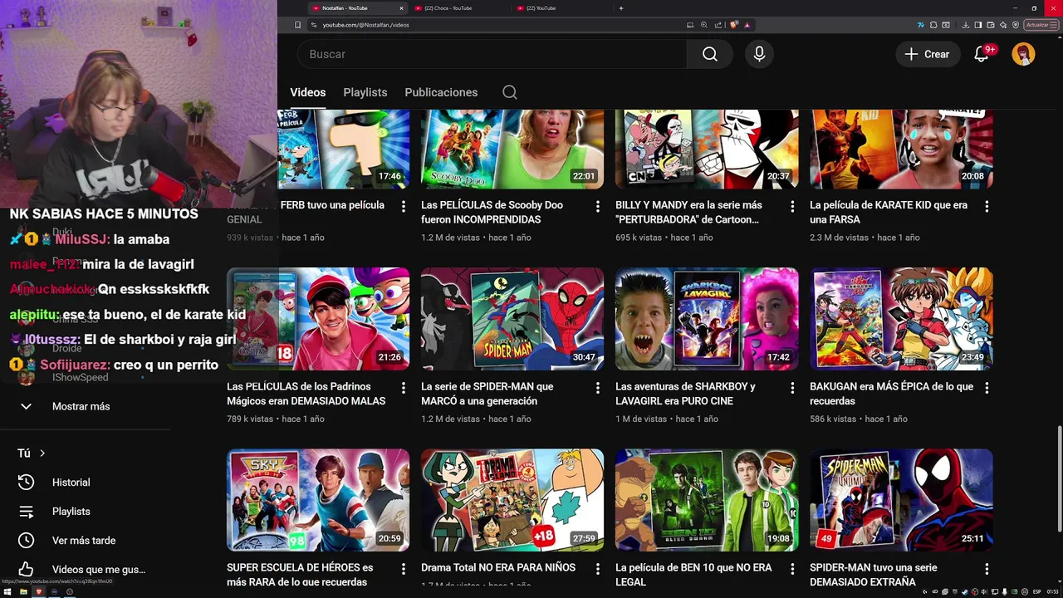This screenshot has width=1063, height=598.
Task: Open options for BILLY Y MANDY video
Action: point(791,206)
